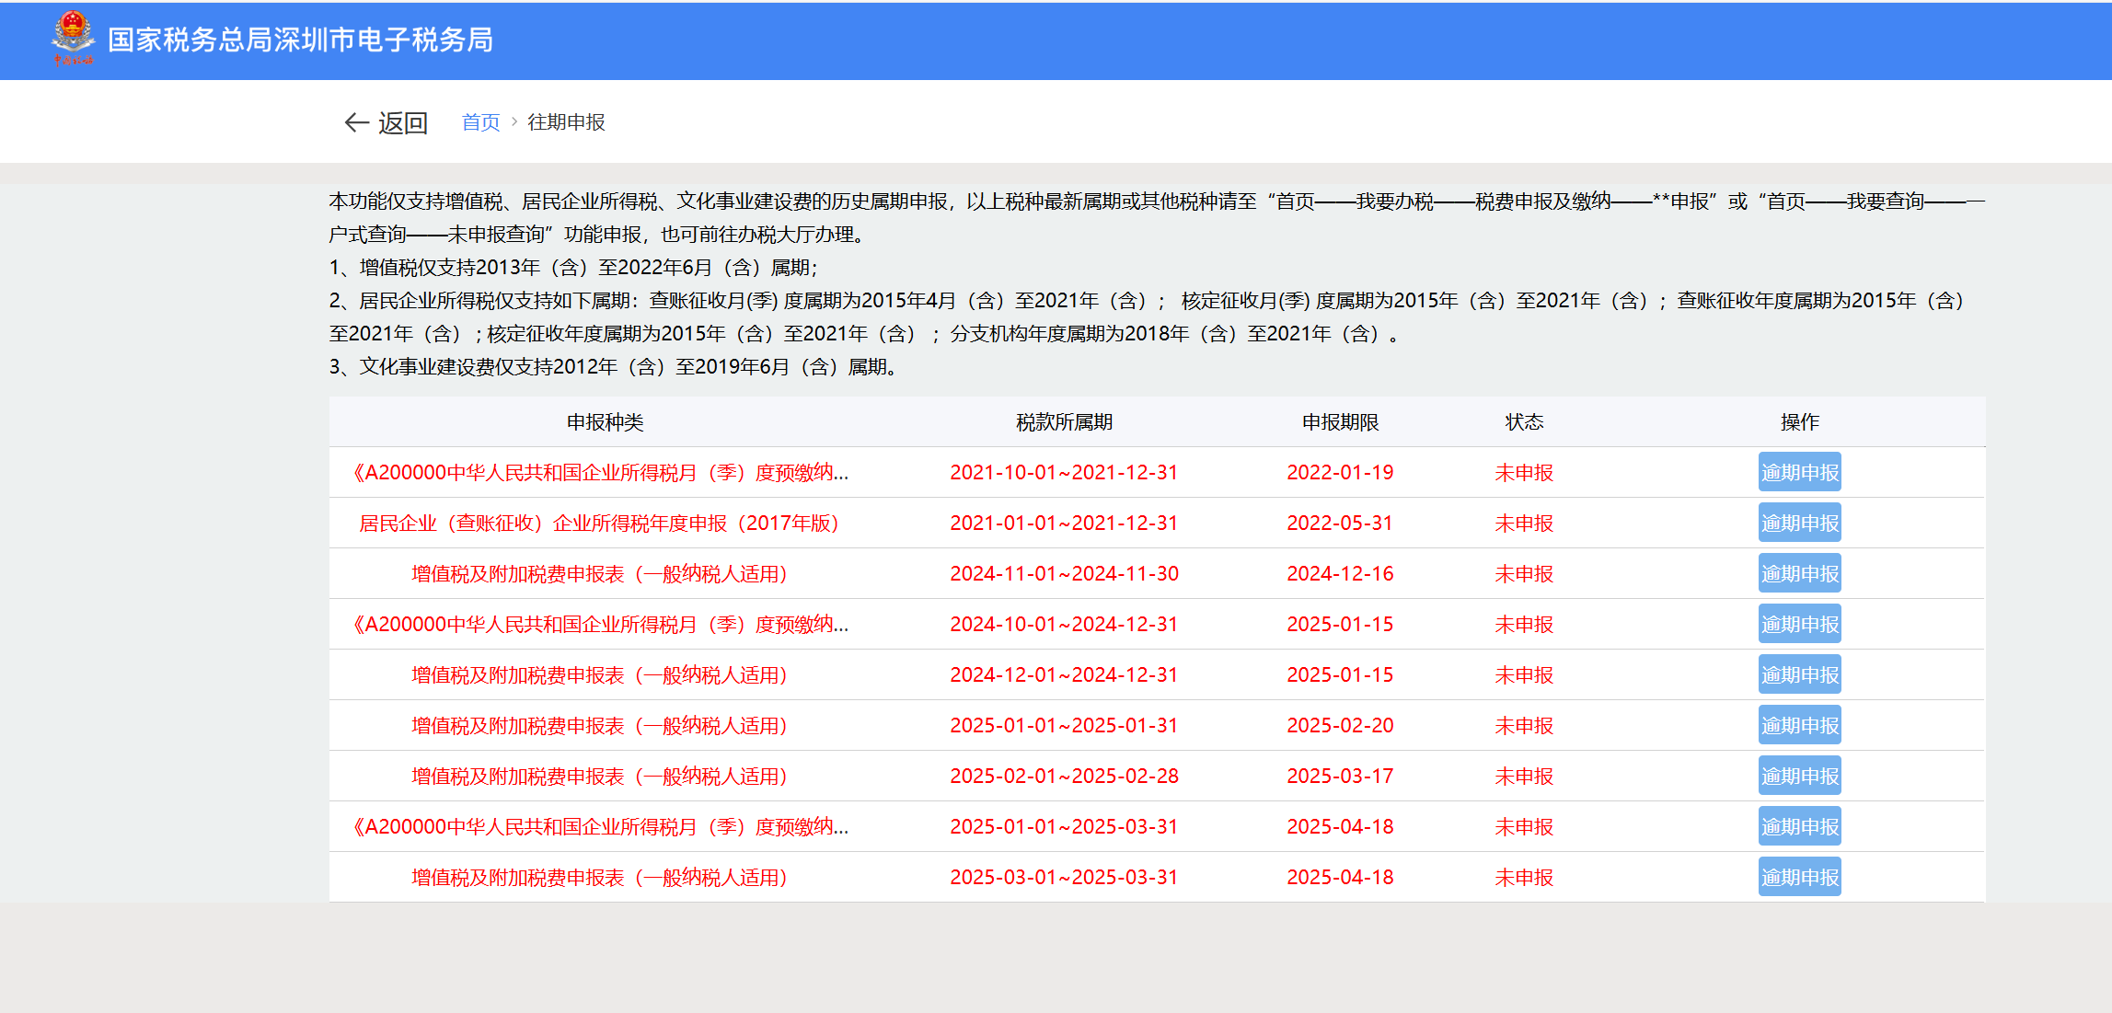2112x1013 pixels.
Task: Click 国家税务总局深圳市电子税务局 header title
Action: 301,40
